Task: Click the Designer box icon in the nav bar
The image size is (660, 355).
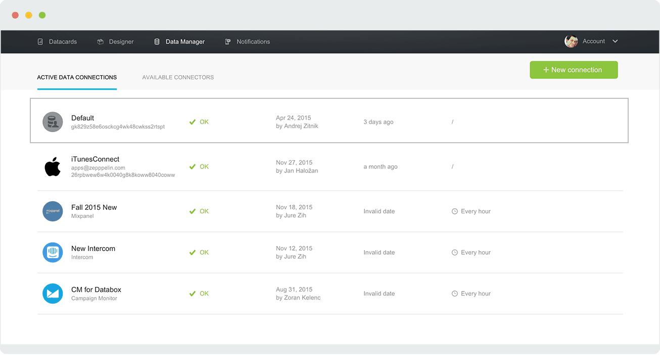Action: coord(101,42)
